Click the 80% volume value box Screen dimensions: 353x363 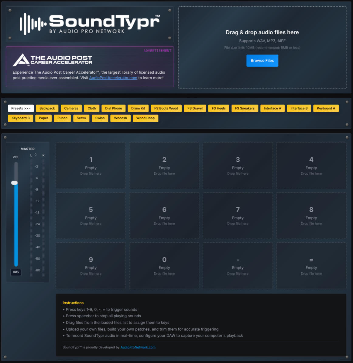[x=16, y=272]
